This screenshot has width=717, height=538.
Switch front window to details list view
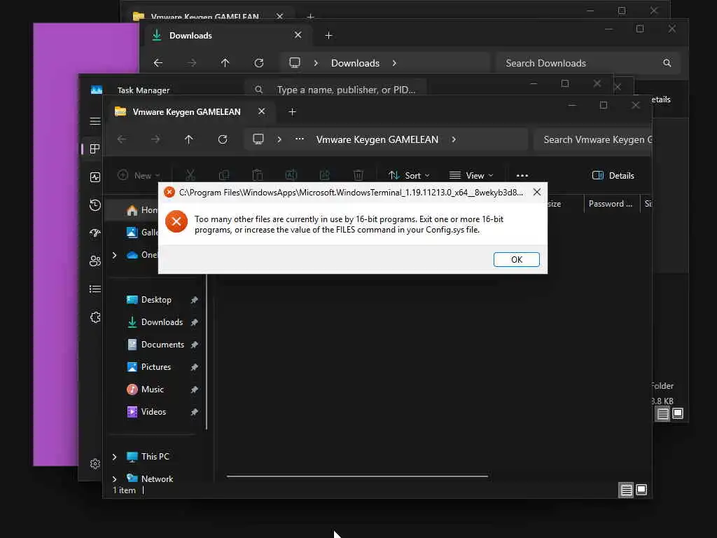click(x=626, y=490)
